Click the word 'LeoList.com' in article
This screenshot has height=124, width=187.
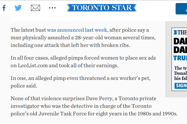coord(33,65)
